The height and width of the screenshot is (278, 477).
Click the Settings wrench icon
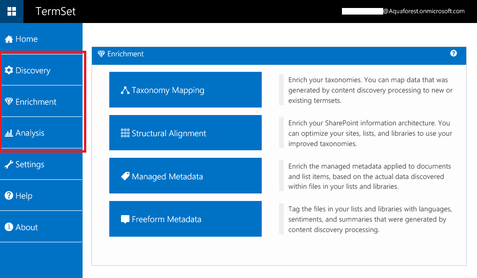tap(8, 164)
